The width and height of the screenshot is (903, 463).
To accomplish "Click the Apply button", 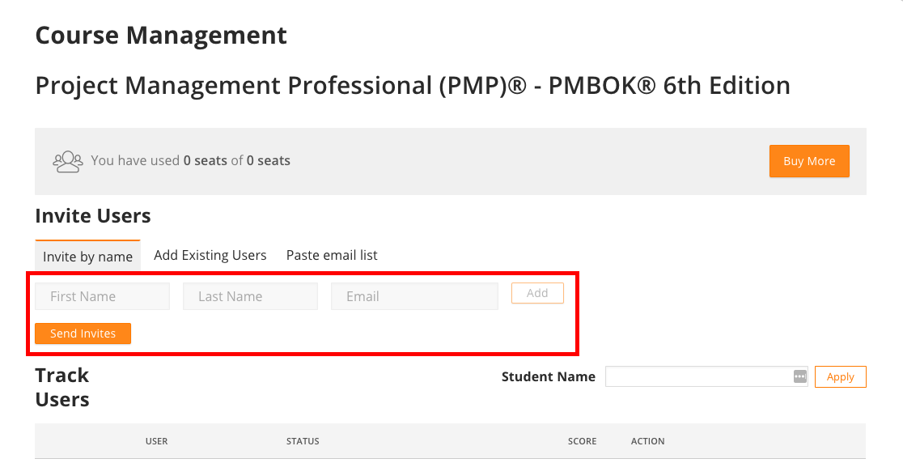I will pyautogui.click(x=840, y=376).
